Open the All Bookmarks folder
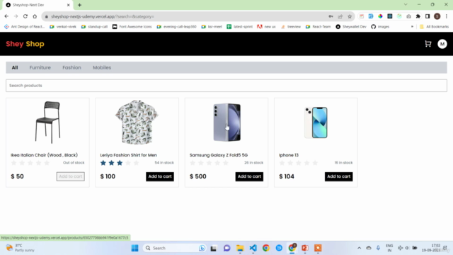Viewport: 453px width, 255px height. click(434, 27)
